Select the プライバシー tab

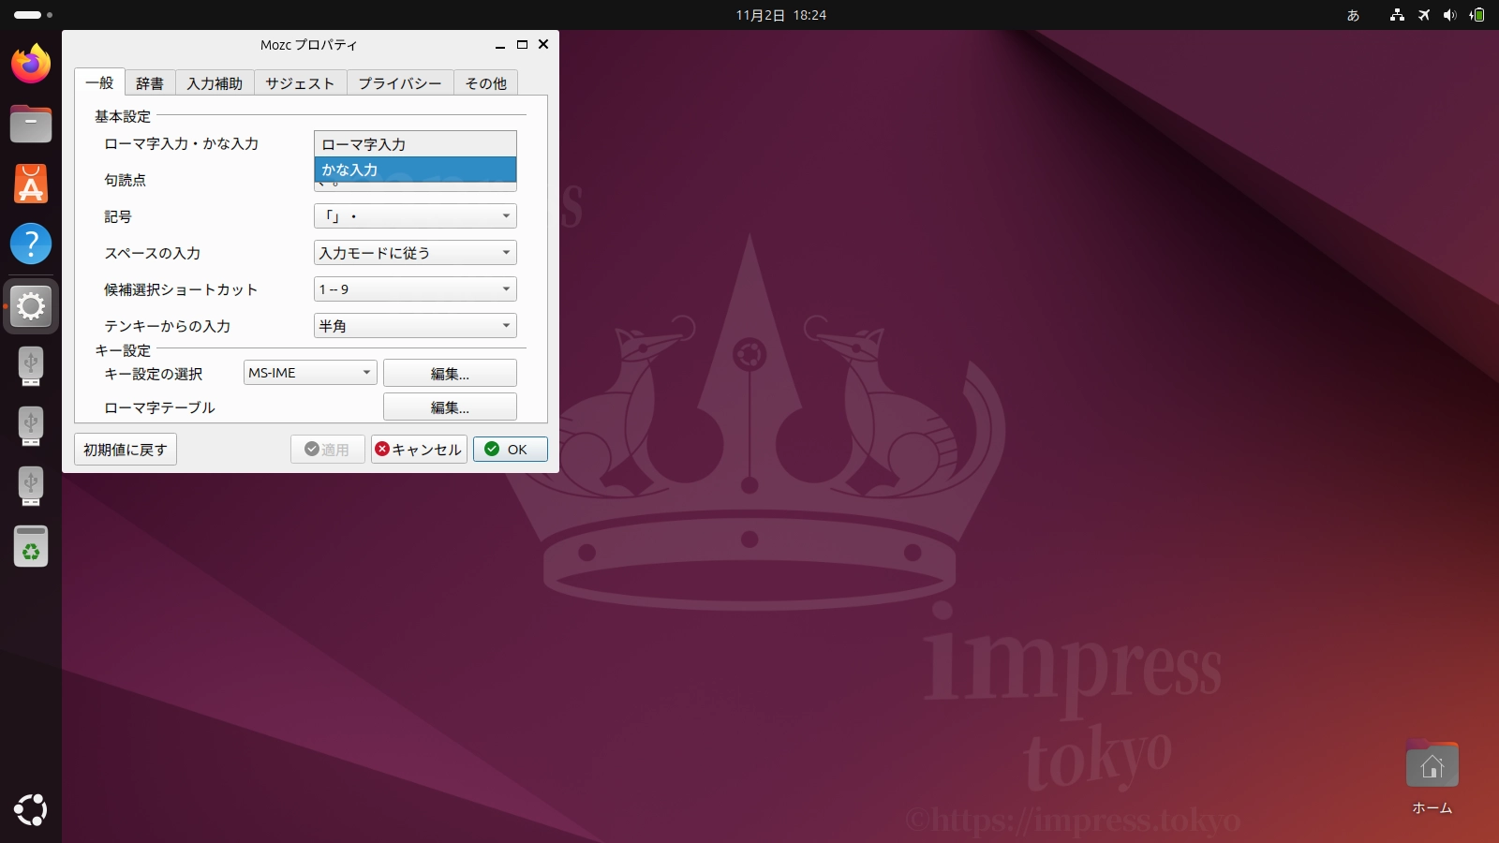click(x=400, y=83)
